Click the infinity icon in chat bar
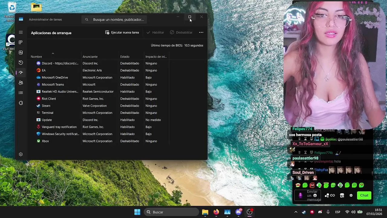Viewport: 387px width, 218px height. [x=333, y=195]
